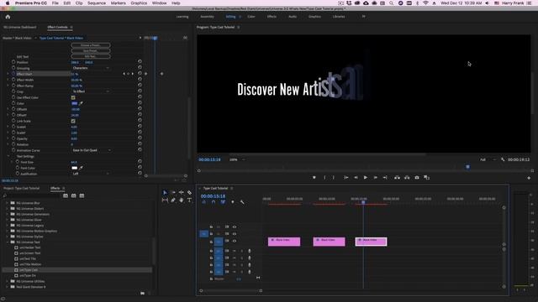Select the Pen tool
The image size is (538, 302).
[x=173, y=200]
